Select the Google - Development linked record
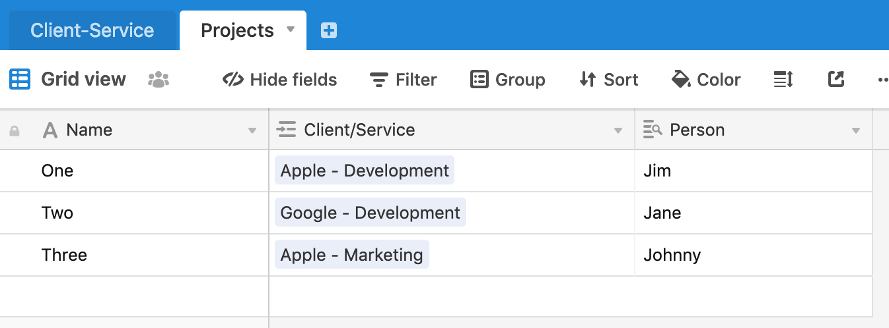 [371, 213]
